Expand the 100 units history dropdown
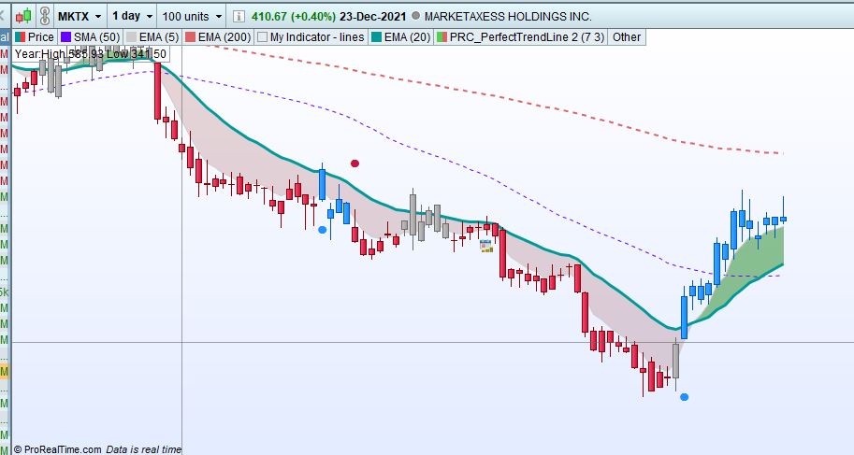854x455 pixels. point(193,16)
